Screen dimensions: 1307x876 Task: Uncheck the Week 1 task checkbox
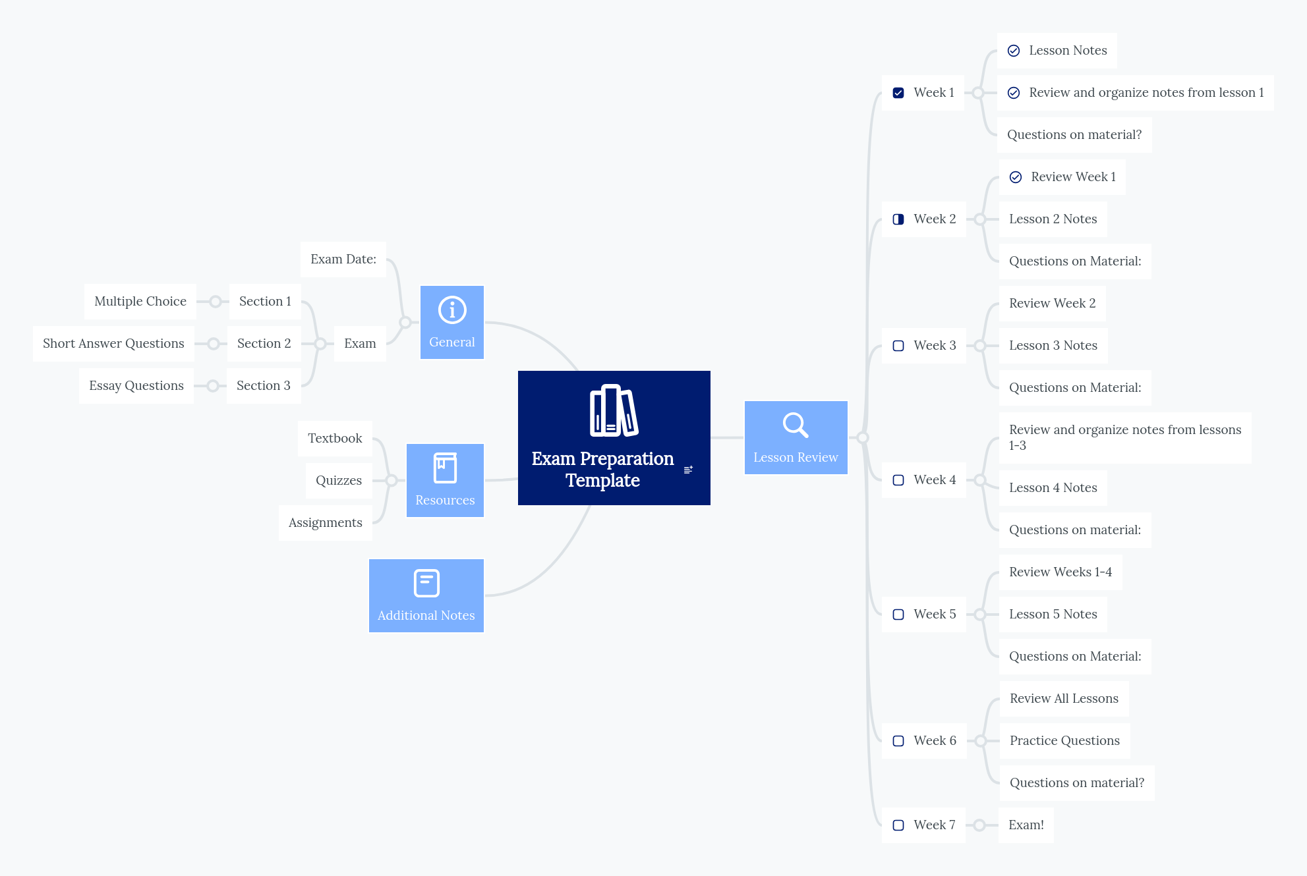pos(898,93)
